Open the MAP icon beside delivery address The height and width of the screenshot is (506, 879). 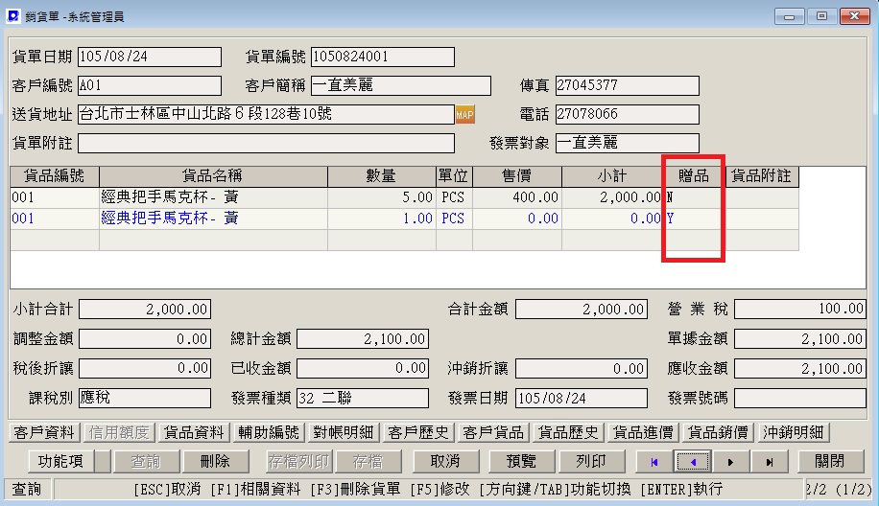click(464, 114)
